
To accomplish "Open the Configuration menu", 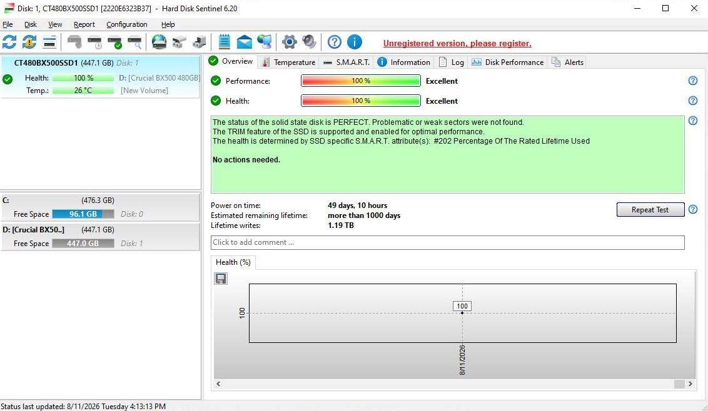I will [x=126, y=24].
